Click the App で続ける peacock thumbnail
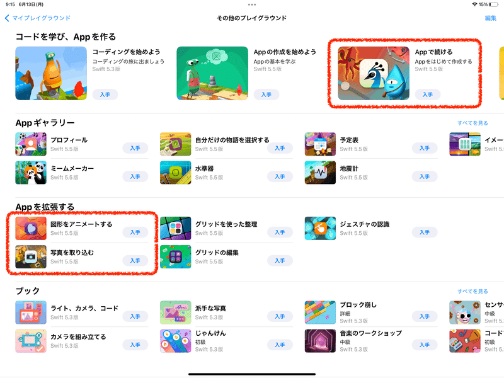The width and height of the screenshot is (504, 378). coord(374,73)
